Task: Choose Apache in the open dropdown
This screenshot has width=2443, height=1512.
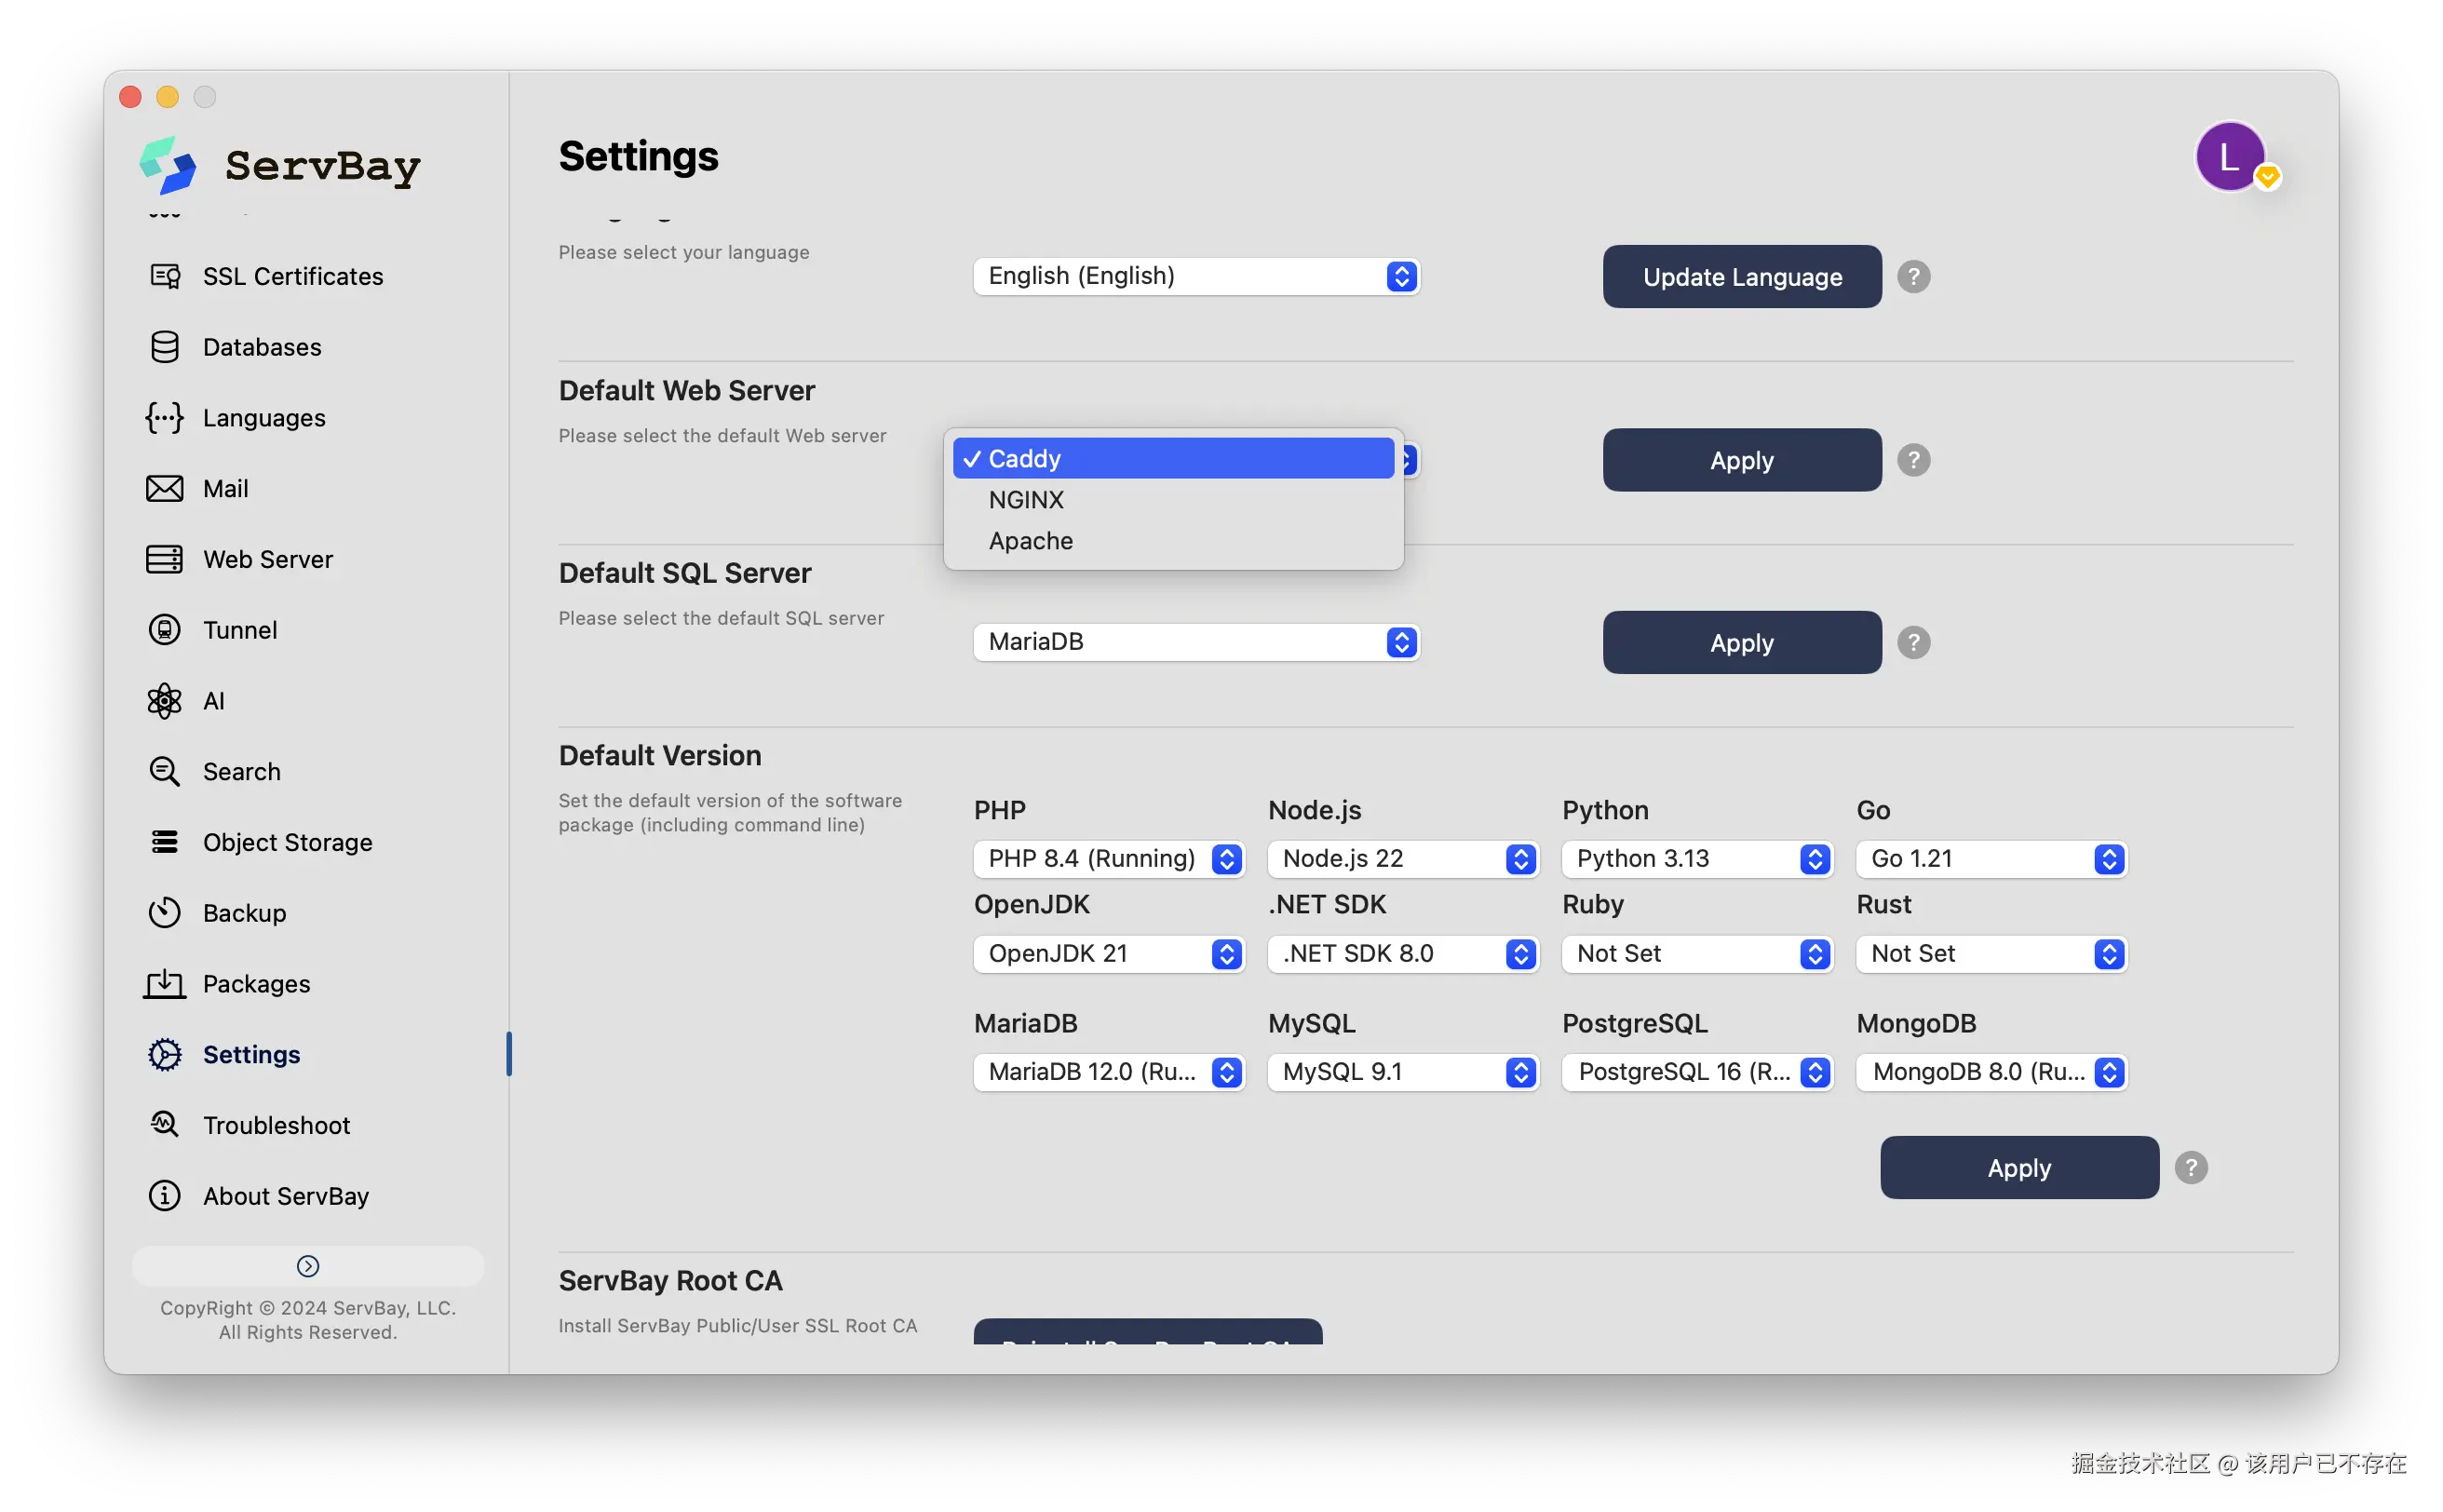Action: [1030, 541]
